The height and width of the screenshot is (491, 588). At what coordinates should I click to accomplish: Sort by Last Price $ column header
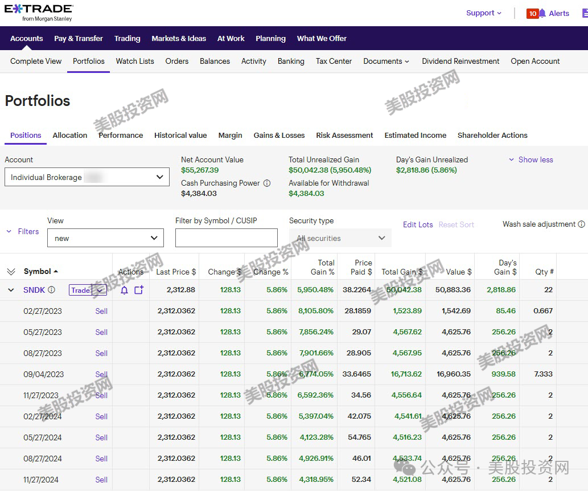(x=176, y=272)
